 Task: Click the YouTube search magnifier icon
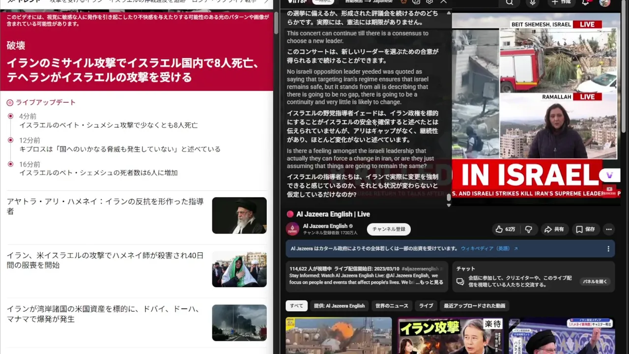(510, 2)
